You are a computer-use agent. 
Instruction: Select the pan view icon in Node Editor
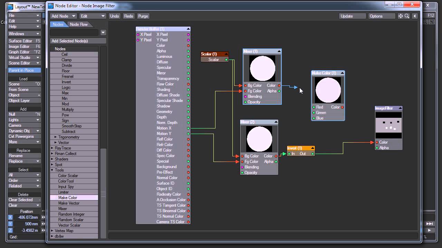[x=401, y=16]
